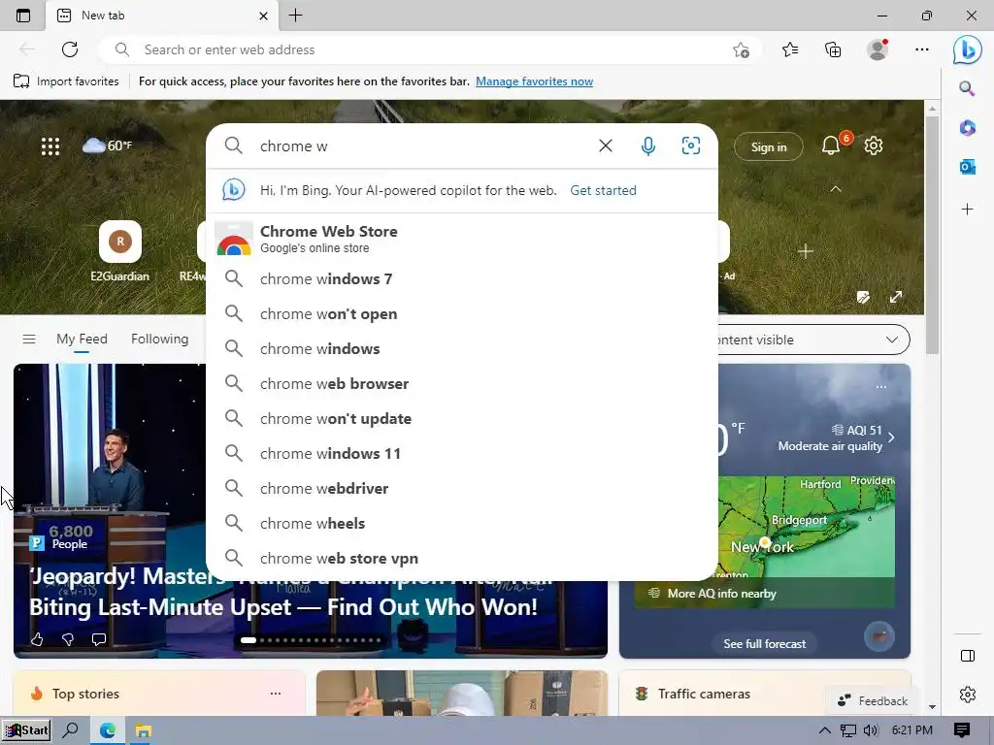Image resolution: width=994 pixels, height=745 pixels.
Task: Open visual search camera icon
Action: (691, 146)
